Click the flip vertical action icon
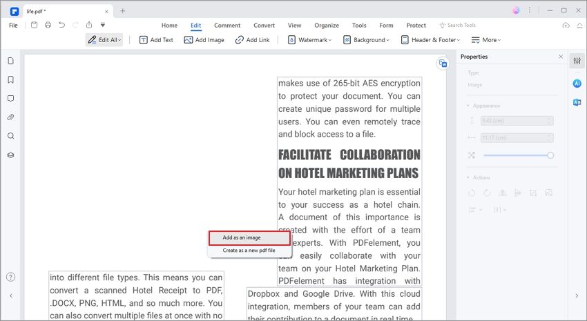This screenshot has width=587, height=321. tap(518, 193)
